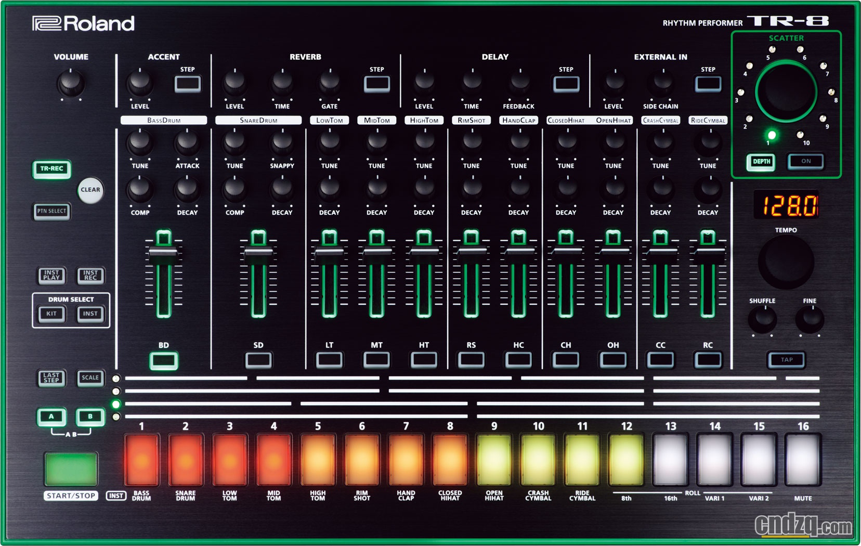Click the Reverb TIME knob
Screen dimensions: 861x546
pyautogui.click(x=282, y=82)
